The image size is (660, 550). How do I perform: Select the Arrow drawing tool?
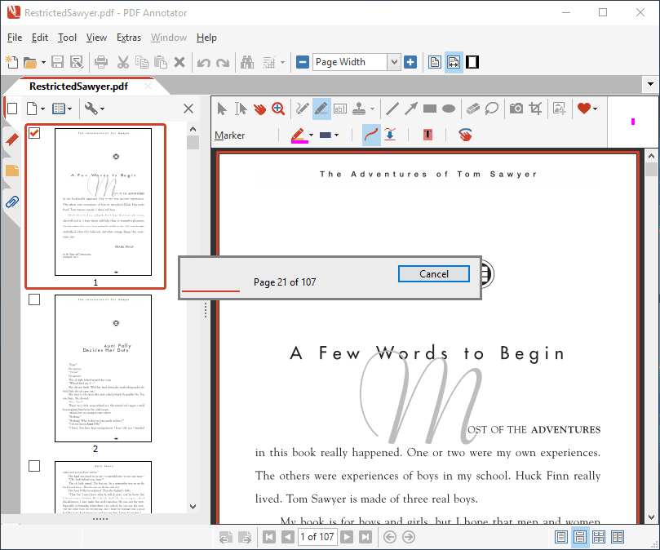[411, 109]
